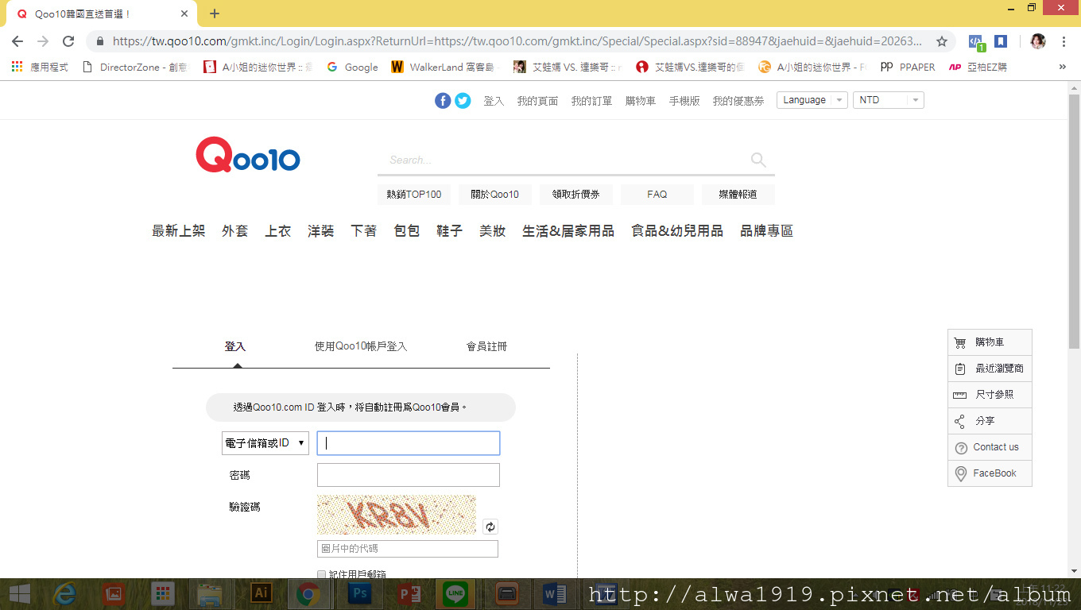Open the 我的優惠券 link
This screenshot has width=1081, height=610.
pos(738,101)
